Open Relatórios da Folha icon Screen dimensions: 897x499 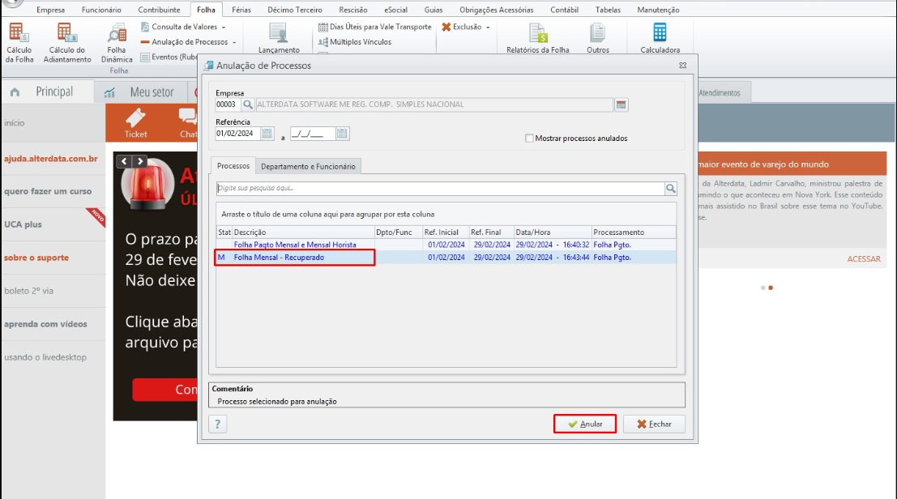click(538, 39)
